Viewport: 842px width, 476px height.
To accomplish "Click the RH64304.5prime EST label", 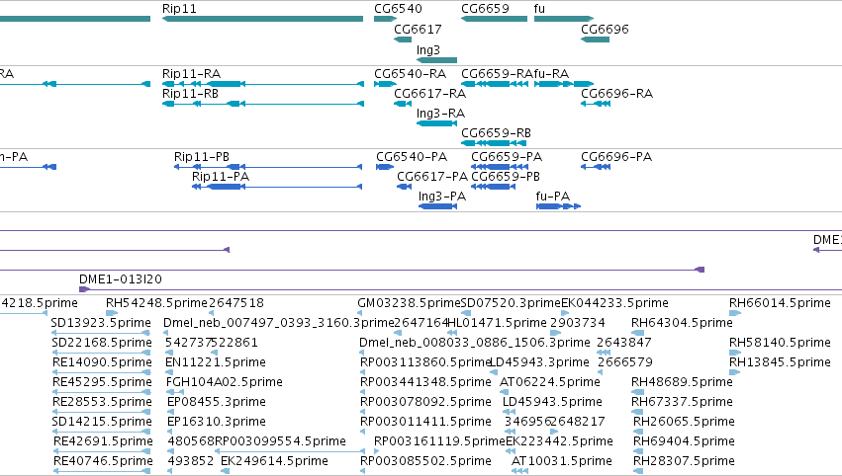I will (x=682, y=323).
